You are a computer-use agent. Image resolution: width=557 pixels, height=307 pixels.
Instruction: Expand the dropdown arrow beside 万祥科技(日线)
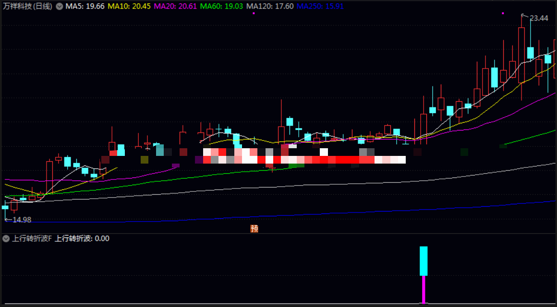[x=60, y=6]
